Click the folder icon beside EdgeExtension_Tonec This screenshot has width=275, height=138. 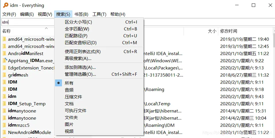click(4, 68)
